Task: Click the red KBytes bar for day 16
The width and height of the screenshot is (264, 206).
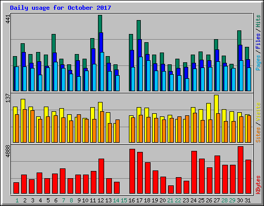Action: 132,171
